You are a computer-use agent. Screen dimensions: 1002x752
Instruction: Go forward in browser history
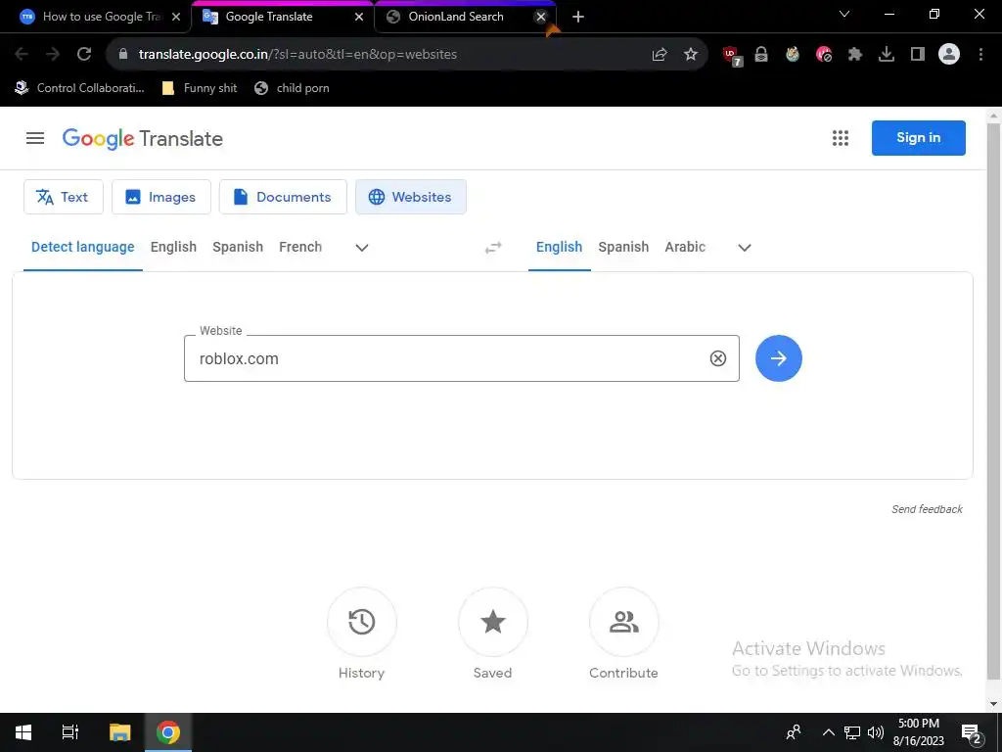click(53, 55)
